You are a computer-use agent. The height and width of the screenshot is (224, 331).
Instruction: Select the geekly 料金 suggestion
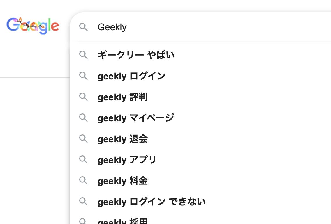[122, 181]
